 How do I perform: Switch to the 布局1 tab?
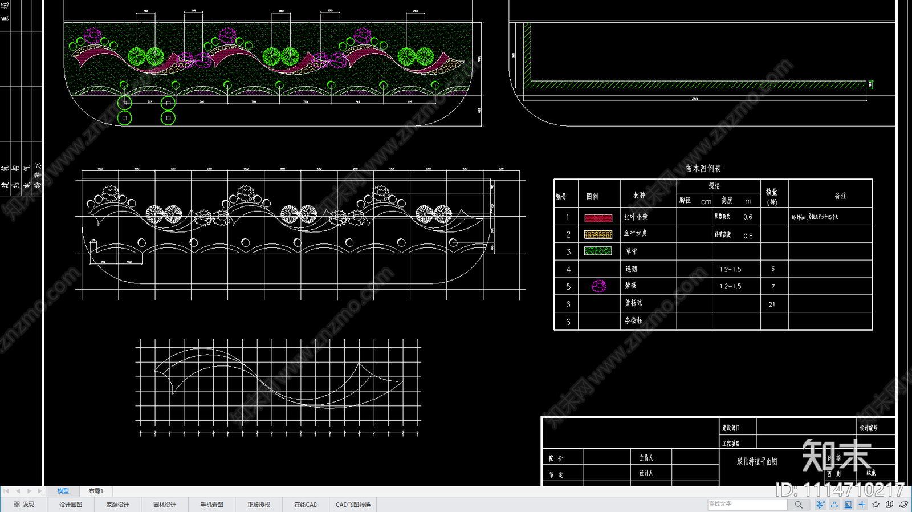click(x=96, y=491)
